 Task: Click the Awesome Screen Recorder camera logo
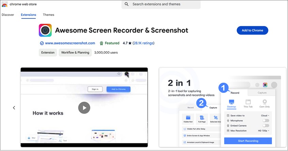[x=45, y=30]
